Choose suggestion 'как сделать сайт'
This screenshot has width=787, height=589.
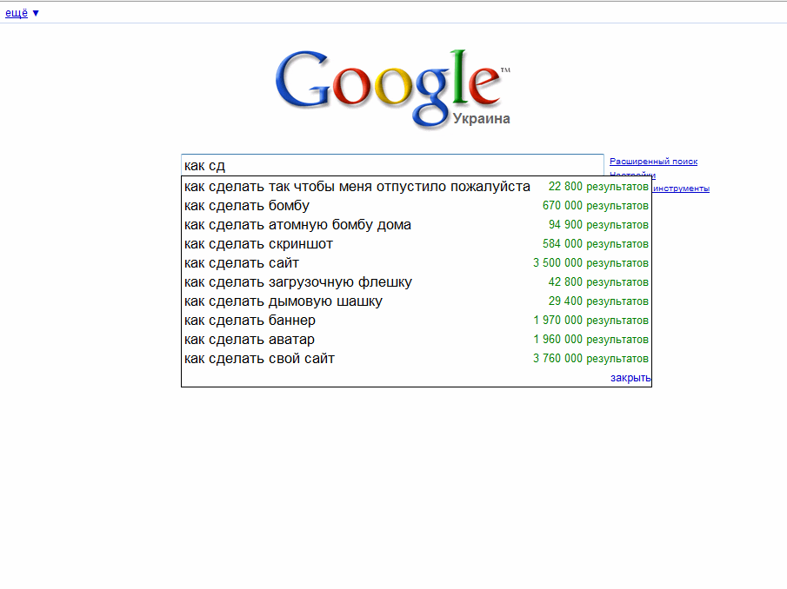[x=416, y=262]
